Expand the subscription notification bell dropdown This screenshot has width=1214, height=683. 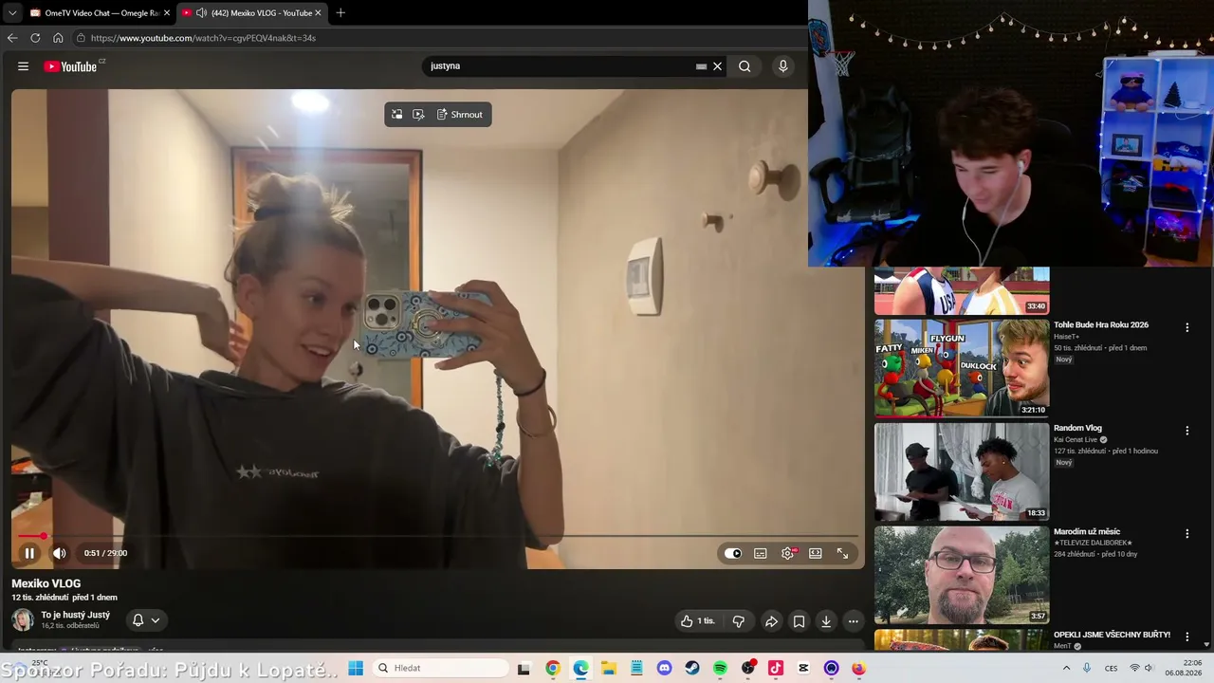click(x=146, y=620)
